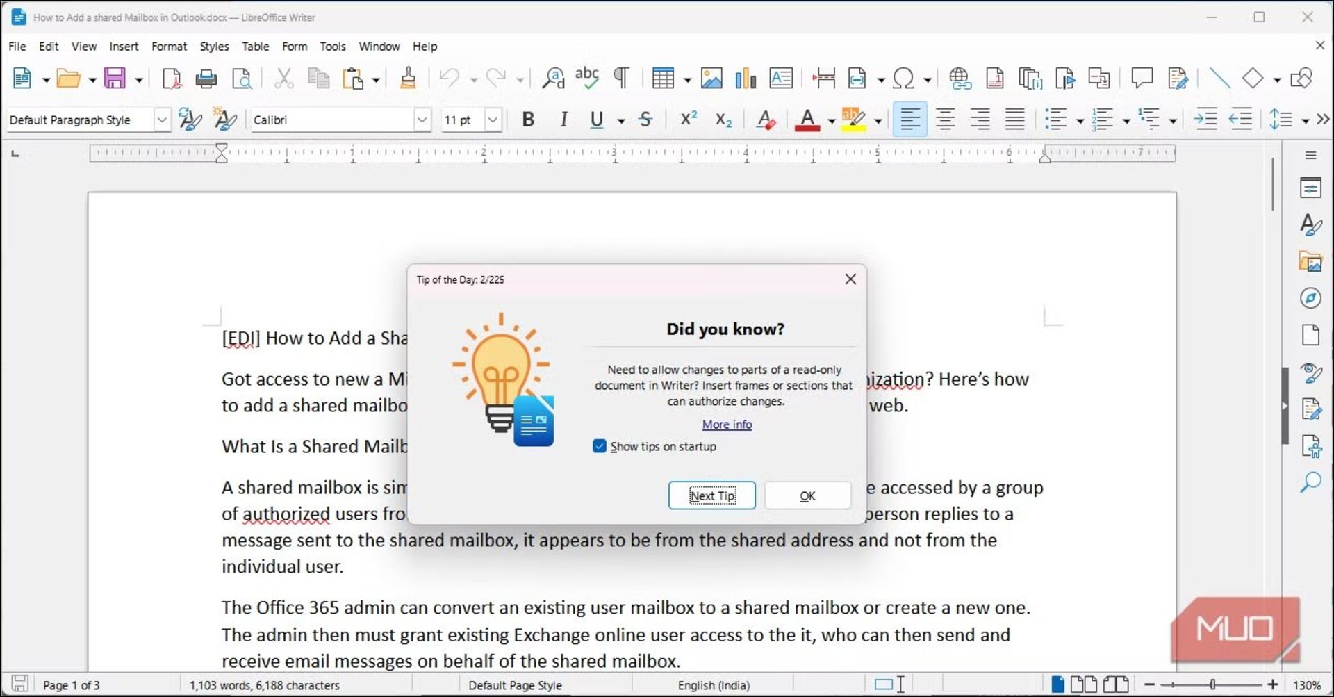Click the Print icon
1334x697 pixels.
(x=206, y=79)
